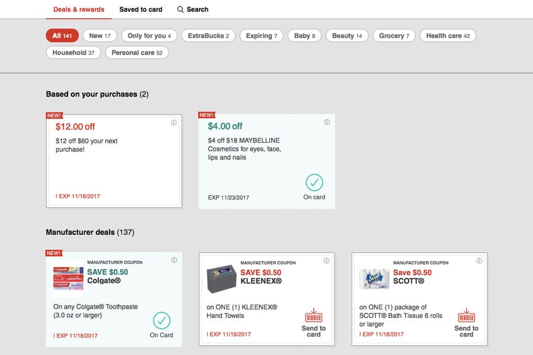533x355 pixels.
Task: Open info icon on $12.00 off coupon
Action: (x=174, y=122)
